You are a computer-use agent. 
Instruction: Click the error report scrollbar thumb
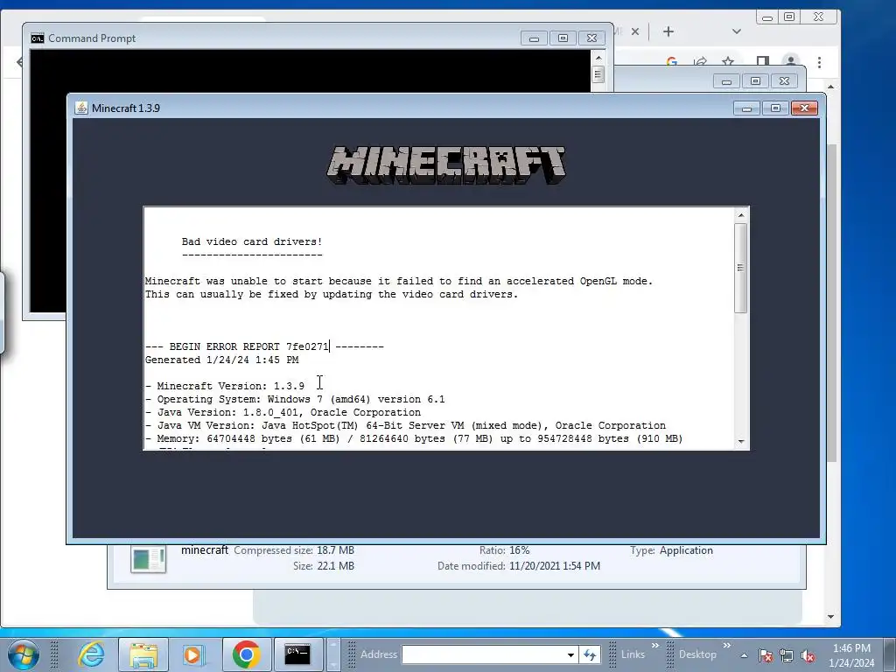[741, 268]
